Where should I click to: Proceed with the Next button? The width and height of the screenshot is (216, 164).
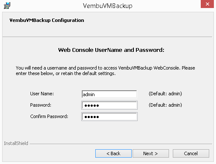151,153
